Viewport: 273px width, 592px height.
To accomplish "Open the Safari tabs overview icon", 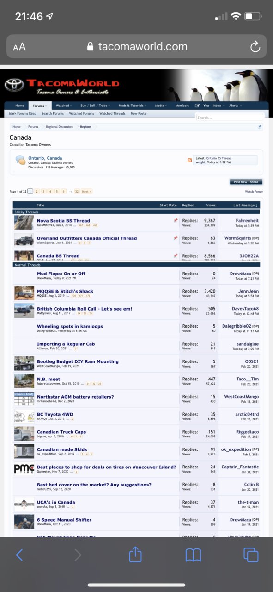I will (251, 555).
